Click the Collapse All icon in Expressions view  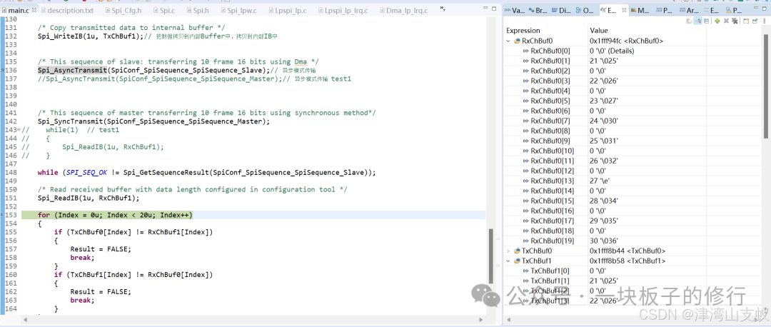tap(707, 21)
